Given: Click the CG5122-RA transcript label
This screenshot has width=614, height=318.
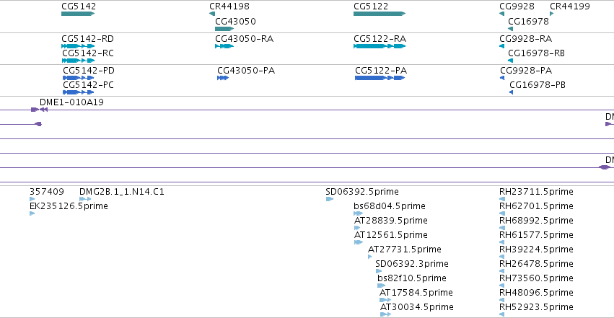Looking at the screenshot, I should (x=380, y=39).
